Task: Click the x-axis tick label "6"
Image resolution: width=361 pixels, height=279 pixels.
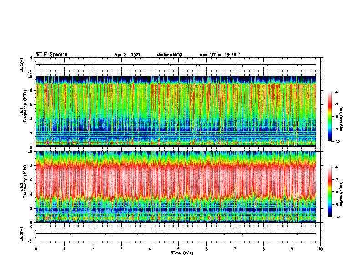Action: point(207,249)
